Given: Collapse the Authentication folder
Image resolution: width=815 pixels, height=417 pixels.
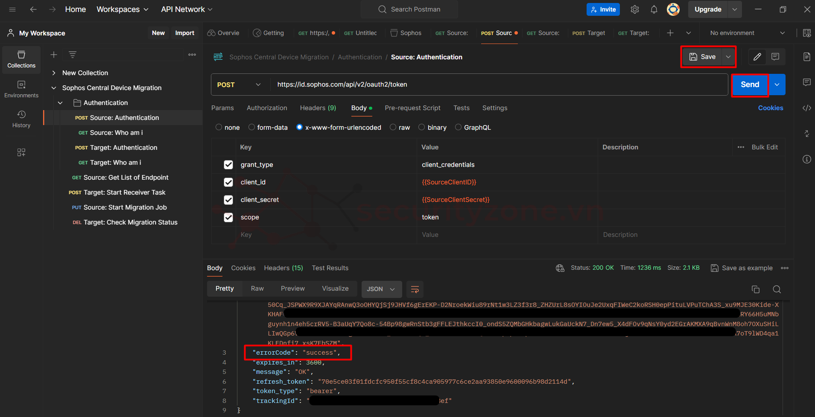Looking at the screenshot, I should (60, 103).
